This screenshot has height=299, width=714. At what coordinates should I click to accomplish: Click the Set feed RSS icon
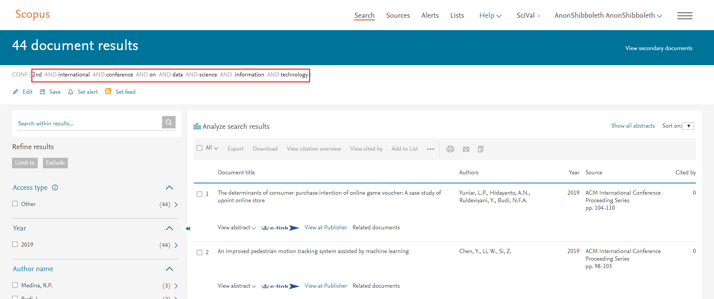point(108,92)
